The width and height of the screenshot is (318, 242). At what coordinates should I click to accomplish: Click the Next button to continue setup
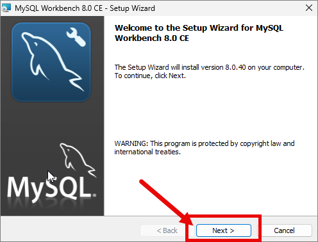pyautogui.click(x=224, y=230)
